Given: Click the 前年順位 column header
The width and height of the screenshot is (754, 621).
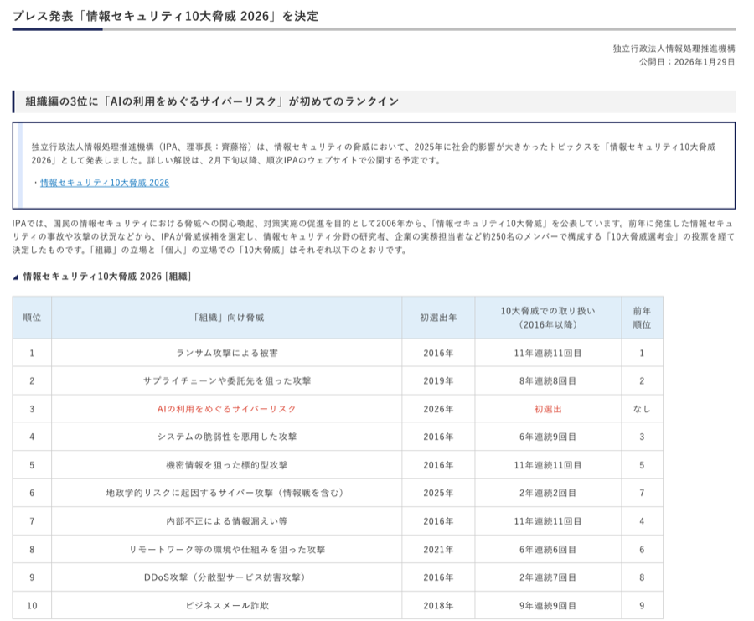Looking at the screenshot, I should pos(642,318).
